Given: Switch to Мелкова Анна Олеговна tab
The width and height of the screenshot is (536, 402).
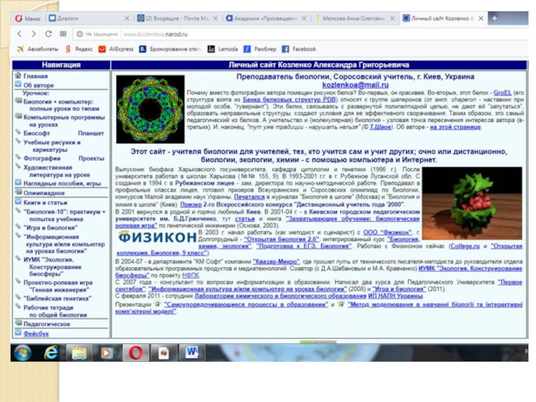Looking at the screenshot, I should point(354,18).
